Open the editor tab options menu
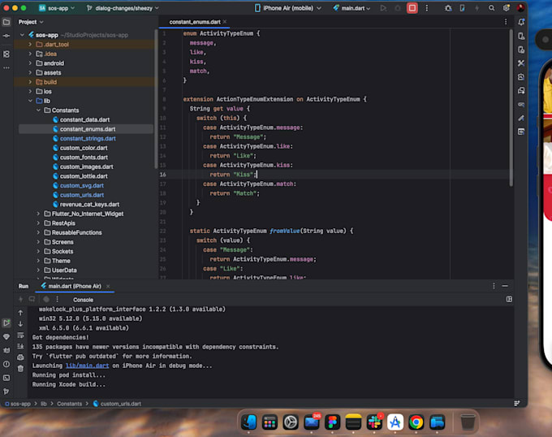 click(506, 22)
